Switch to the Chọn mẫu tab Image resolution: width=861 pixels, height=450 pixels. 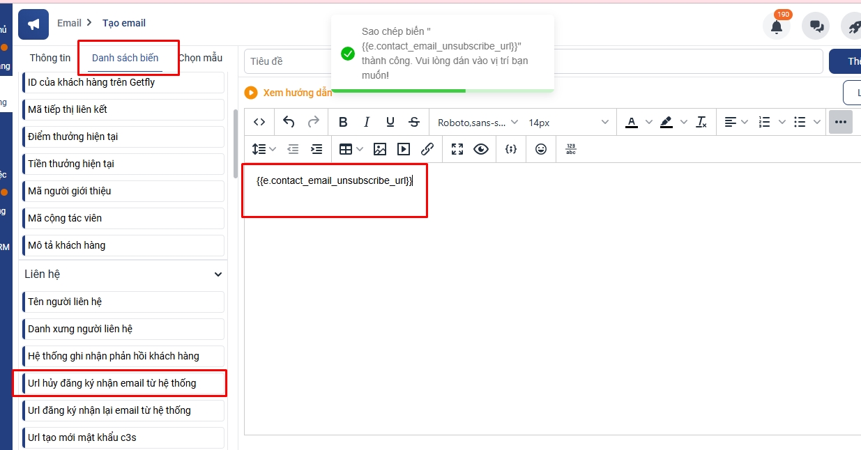click(201, 58)
